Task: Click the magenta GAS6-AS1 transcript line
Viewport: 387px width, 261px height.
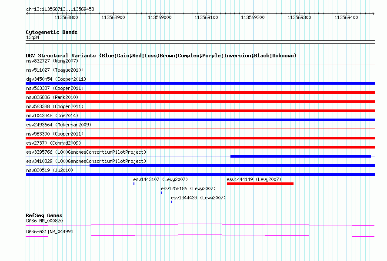Action: point(200,235)
